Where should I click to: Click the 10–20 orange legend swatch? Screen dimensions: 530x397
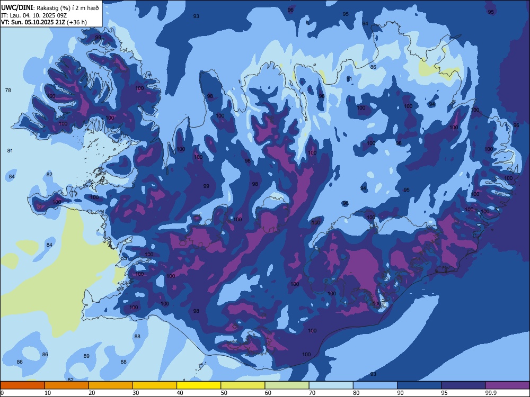point(67,385)
